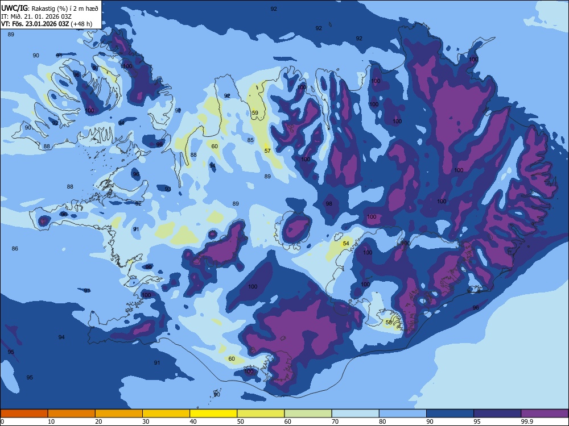Choose the medium blue 80–90 legend swatch
The height and width of the screenshot is (426, 569).
(403, 414)
